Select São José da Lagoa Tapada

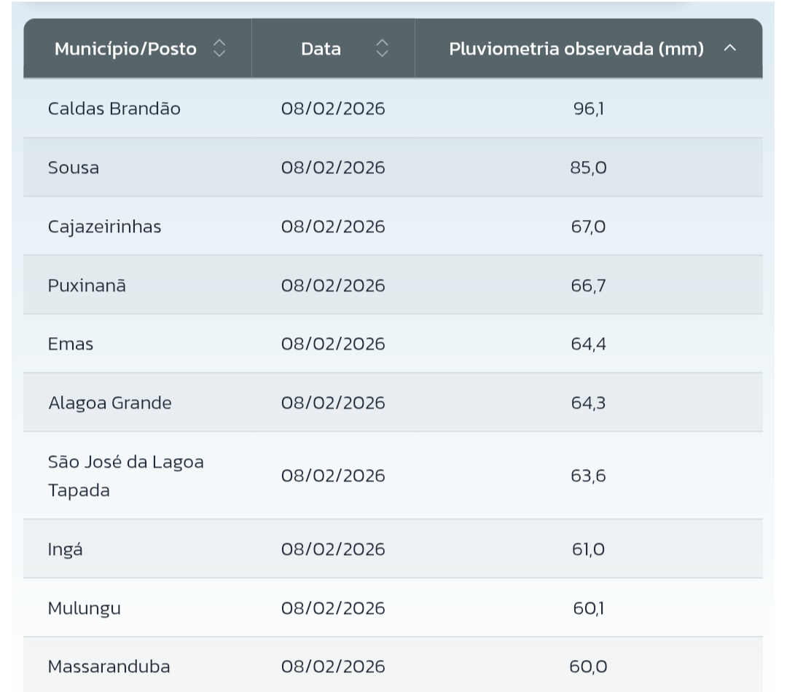126,476
